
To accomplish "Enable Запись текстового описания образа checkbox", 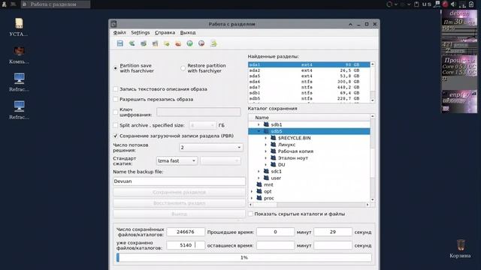I will [x=116, y=89].
